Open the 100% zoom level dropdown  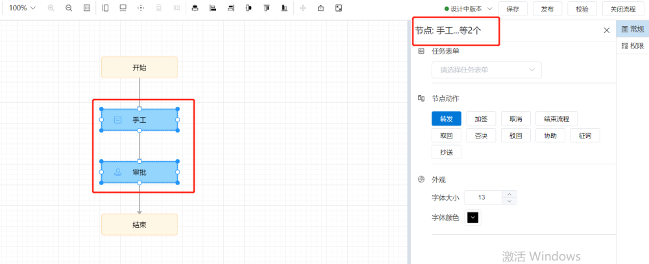[23, 8]
